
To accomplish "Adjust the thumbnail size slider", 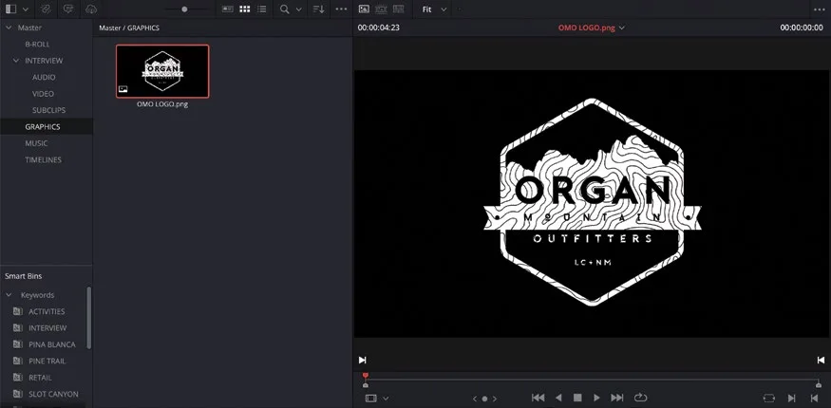I will (185, 9).
